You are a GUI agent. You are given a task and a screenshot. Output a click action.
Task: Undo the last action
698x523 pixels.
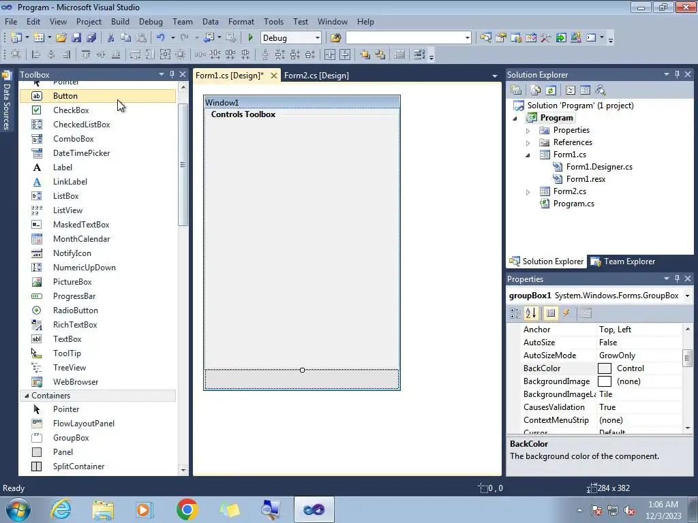(161, 38)
